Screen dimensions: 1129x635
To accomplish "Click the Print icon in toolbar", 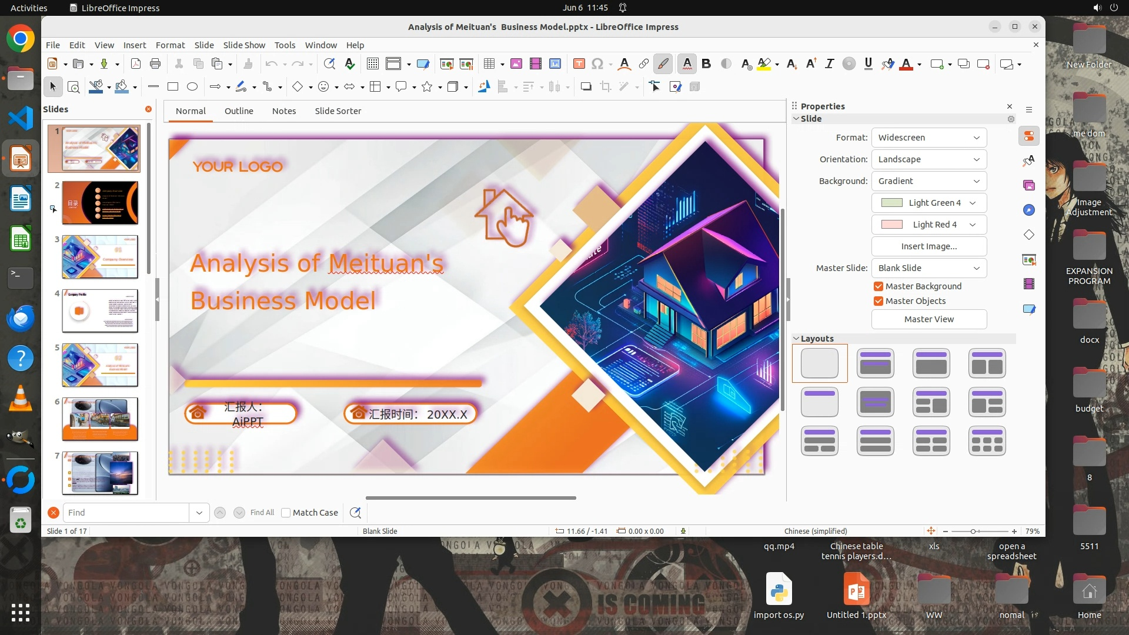I will tap(155, 63).
